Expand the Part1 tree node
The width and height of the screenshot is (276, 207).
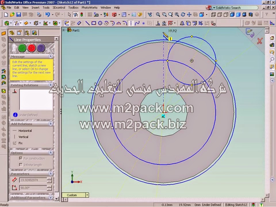click(64, 30)
